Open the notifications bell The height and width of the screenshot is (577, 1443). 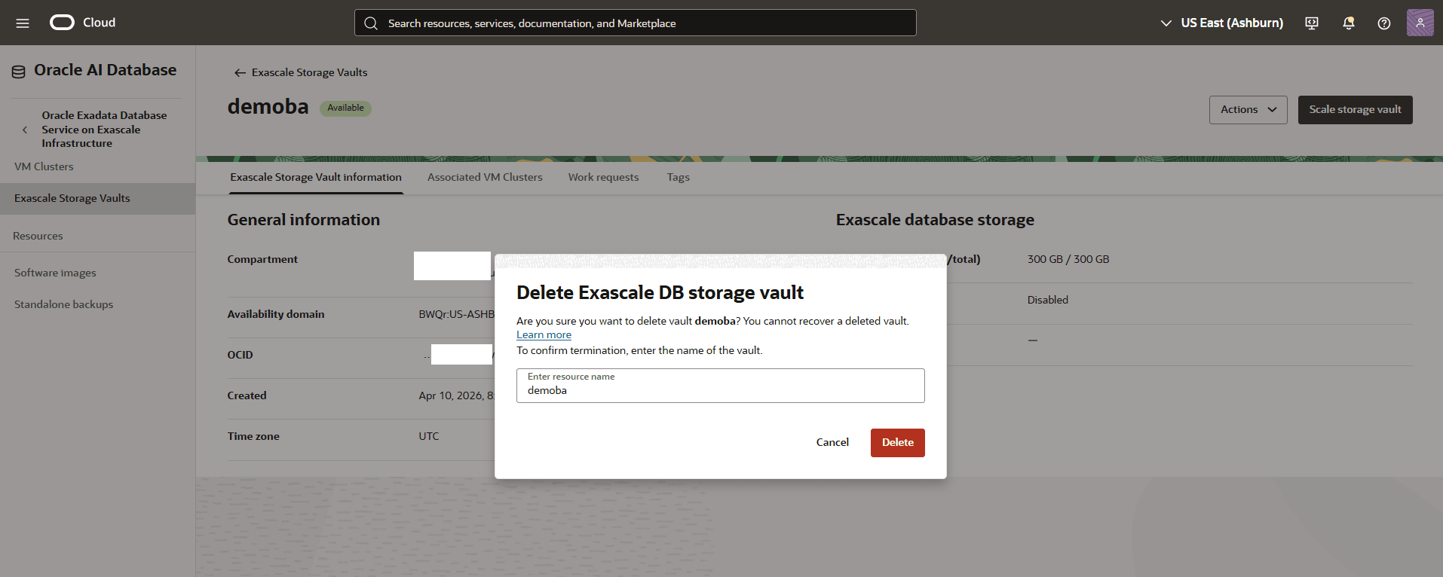tap(1349, 23)
